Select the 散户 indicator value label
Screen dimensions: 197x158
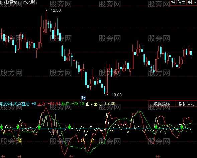73,104
